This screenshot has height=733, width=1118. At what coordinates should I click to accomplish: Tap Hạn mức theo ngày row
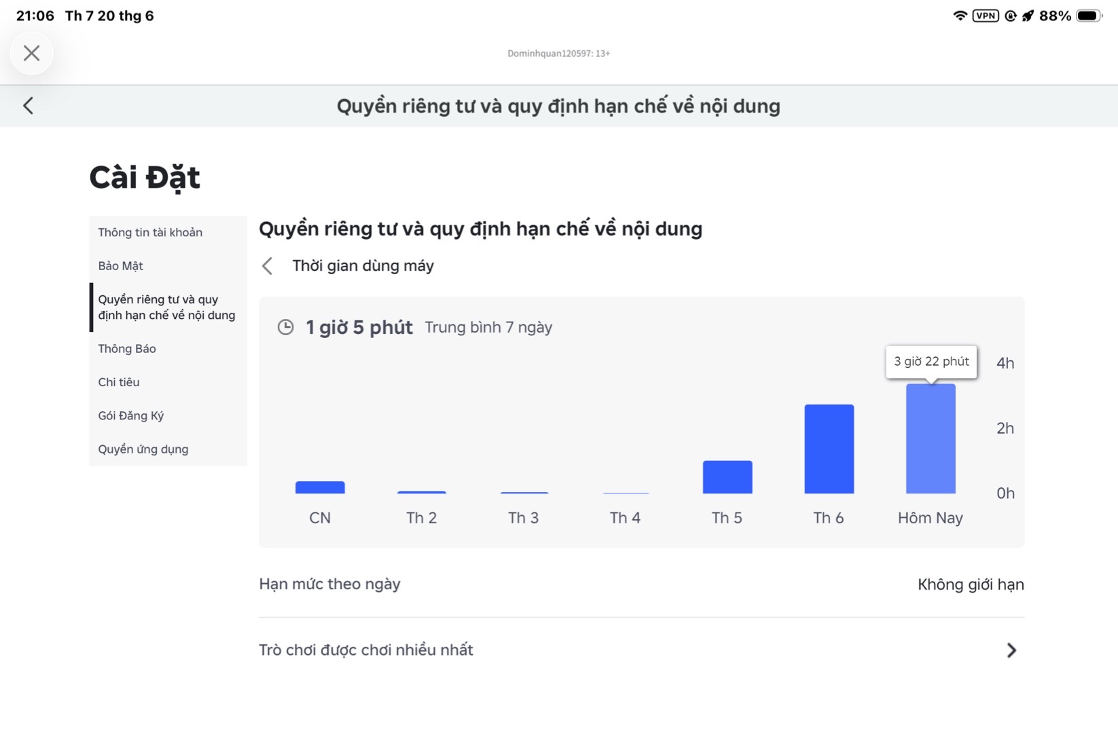[641, 584]
